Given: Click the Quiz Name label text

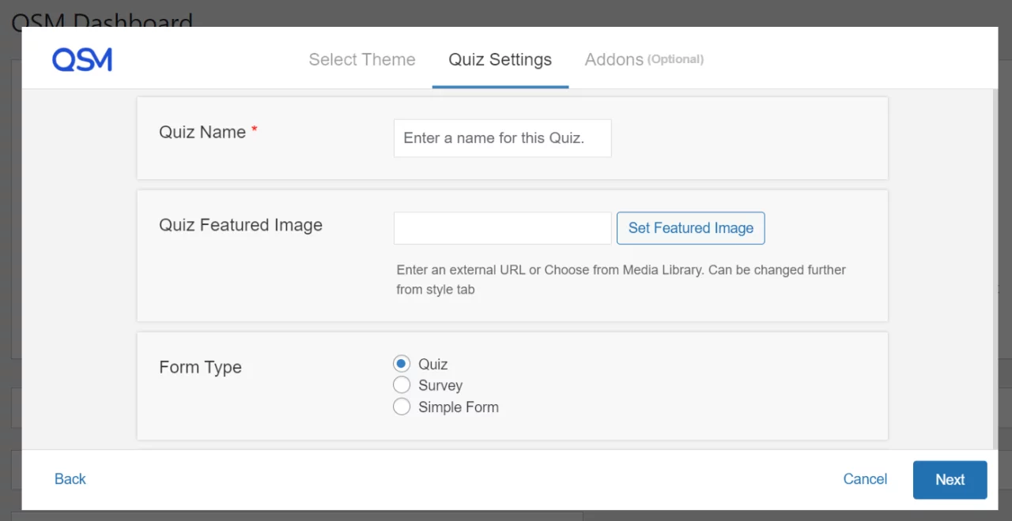Looking at the screenshot, I should click(x=202, y=132).
